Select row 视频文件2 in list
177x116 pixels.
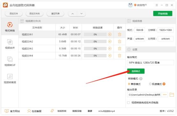click(72, 41)
